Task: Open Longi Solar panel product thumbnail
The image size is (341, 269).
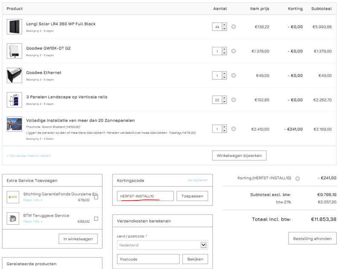Action: [14, 27]
